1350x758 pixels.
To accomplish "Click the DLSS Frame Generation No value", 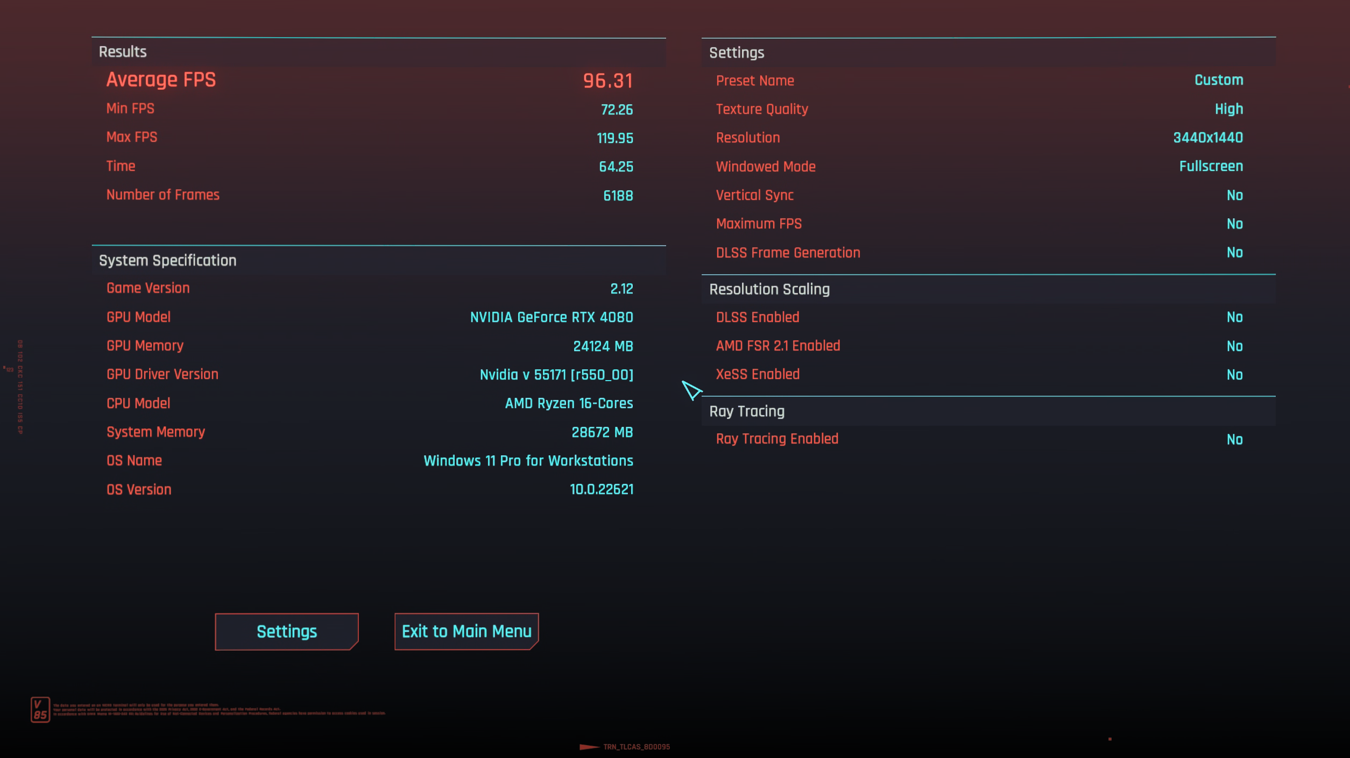I will (x=1234, y=253).
